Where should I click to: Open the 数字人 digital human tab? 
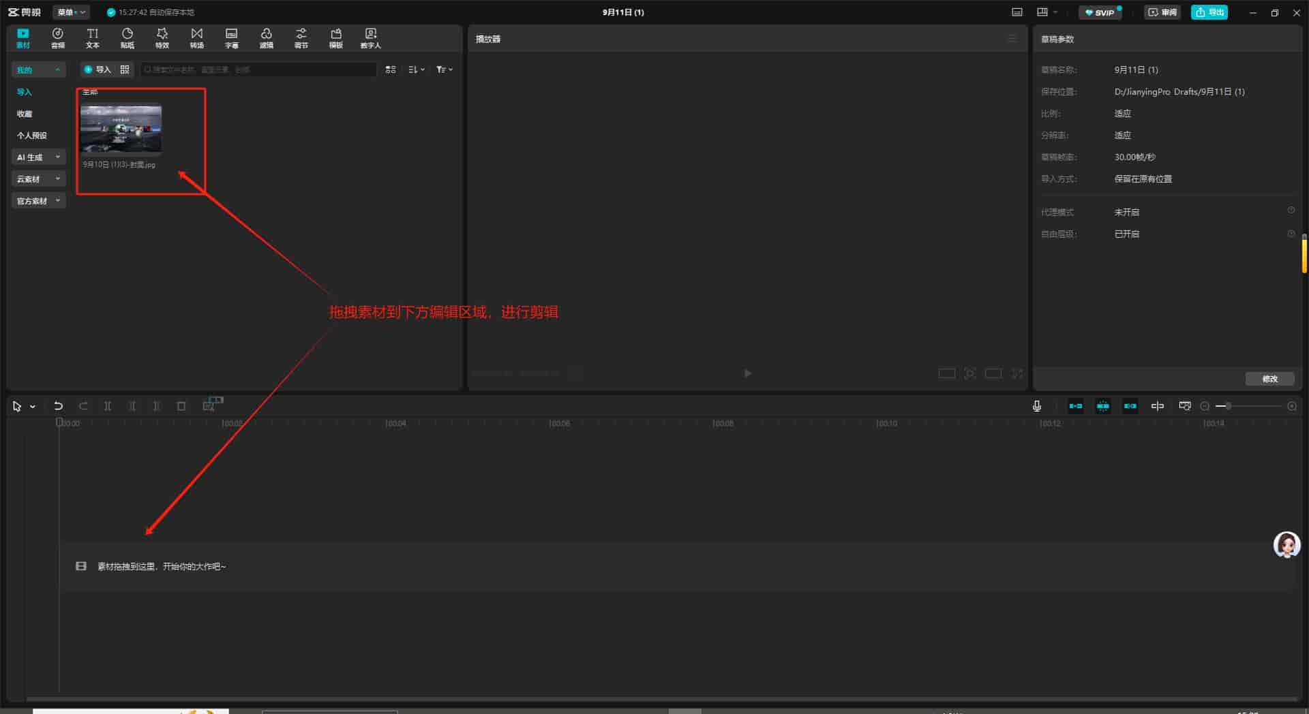coord(371,38)
